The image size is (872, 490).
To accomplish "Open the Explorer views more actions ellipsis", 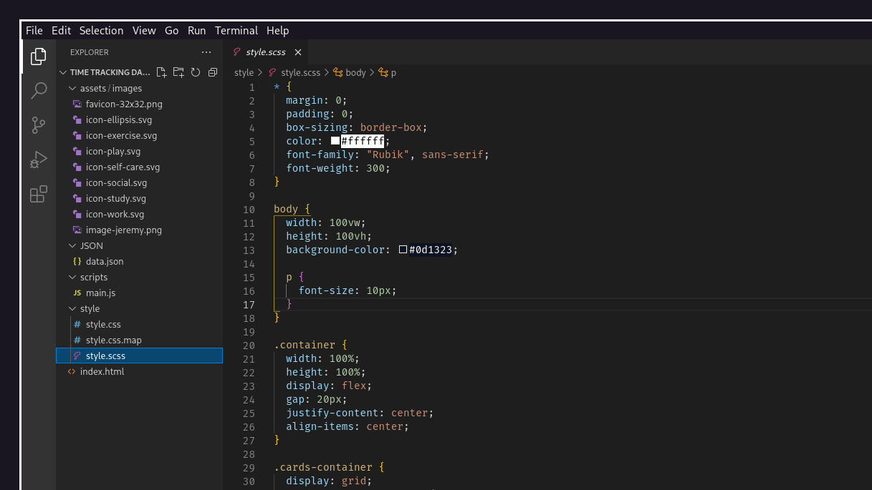I will point(206,52).
